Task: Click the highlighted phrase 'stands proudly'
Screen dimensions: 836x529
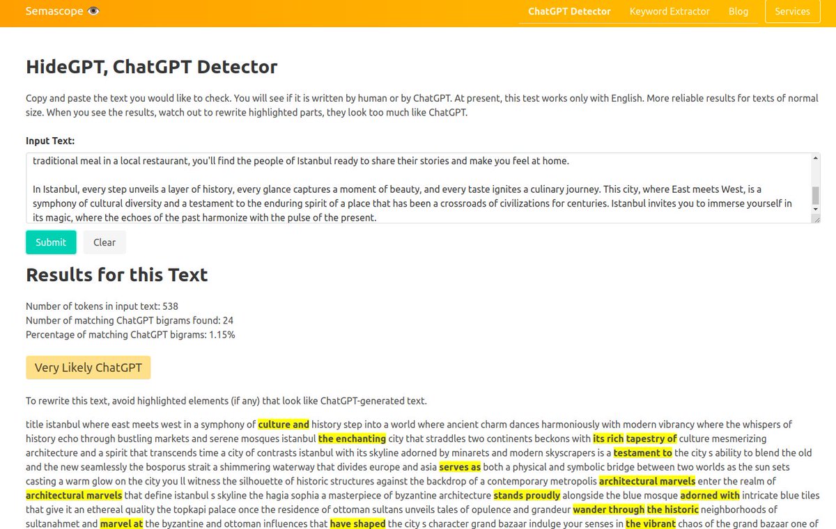Action: (x=527, y=496)
